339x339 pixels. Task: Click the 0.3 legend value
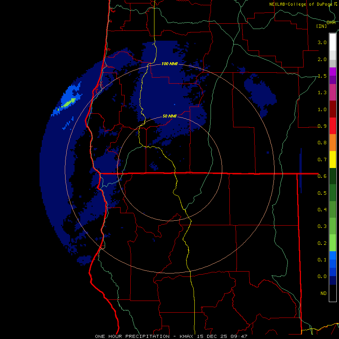coord(322,226)
